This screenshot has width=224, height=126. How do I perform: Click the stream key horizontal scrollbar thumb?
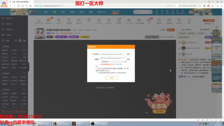coord(105,62)
